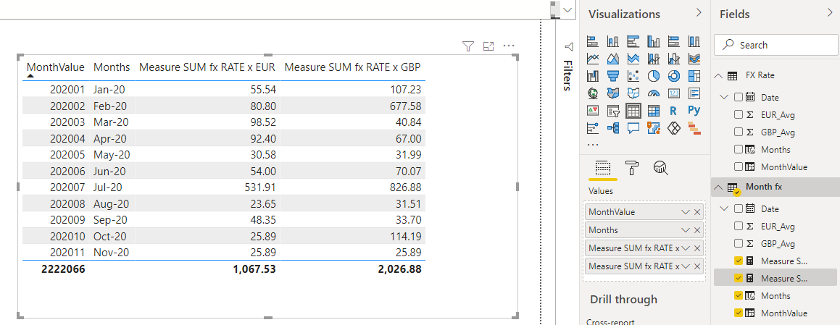
Task: Select the KPI visual
Action: 593,110
